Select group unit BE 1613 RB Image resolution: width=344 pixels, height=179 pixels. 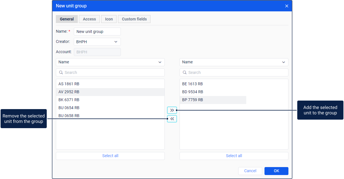tap(213, 84)
